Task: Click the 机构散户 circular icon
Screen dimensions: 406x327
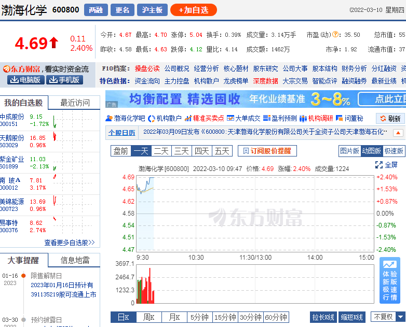Action: click(152, 119)
